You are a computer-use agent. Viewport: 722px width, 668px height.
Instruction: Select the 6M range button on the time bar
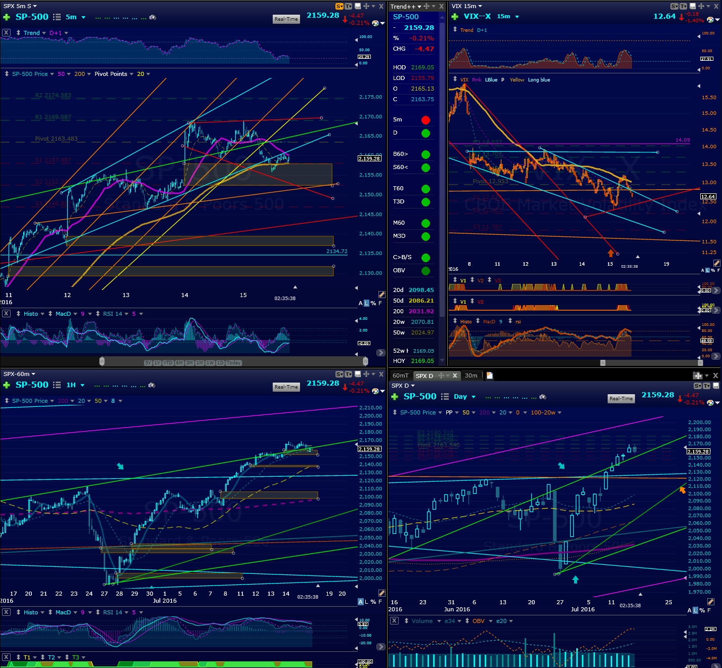[179, 363]
